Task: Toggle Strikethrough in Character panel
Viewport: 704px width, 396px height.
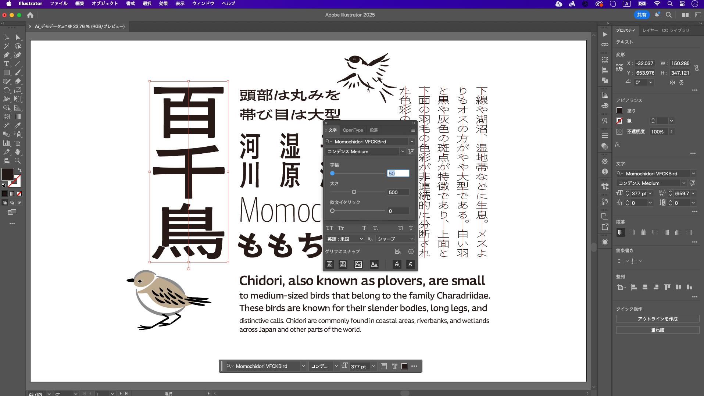Action: (411, 228)
